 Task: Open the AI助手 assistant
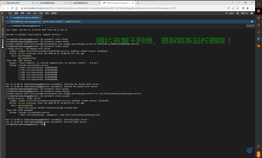tap(230, 13)
